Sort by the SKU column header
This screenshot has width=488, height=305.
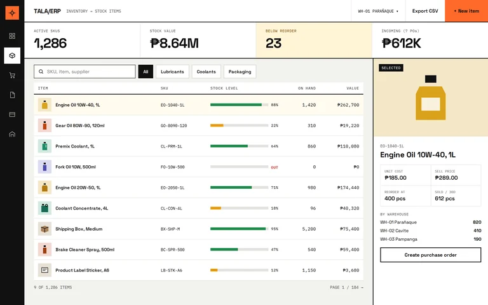(x=165, y=88)
